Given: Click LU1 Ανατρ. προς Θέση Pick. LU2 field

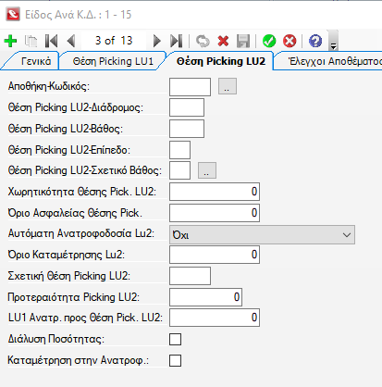Looking at the screenshot, I should tap(215, 318).
